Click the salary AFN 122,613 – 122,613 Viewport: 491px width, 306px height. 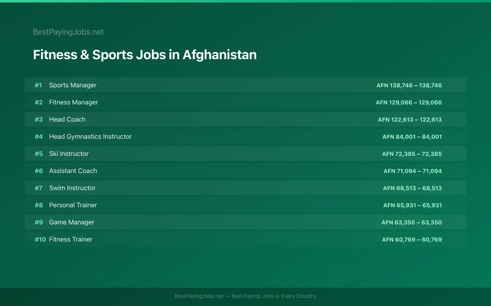point(410,120)
